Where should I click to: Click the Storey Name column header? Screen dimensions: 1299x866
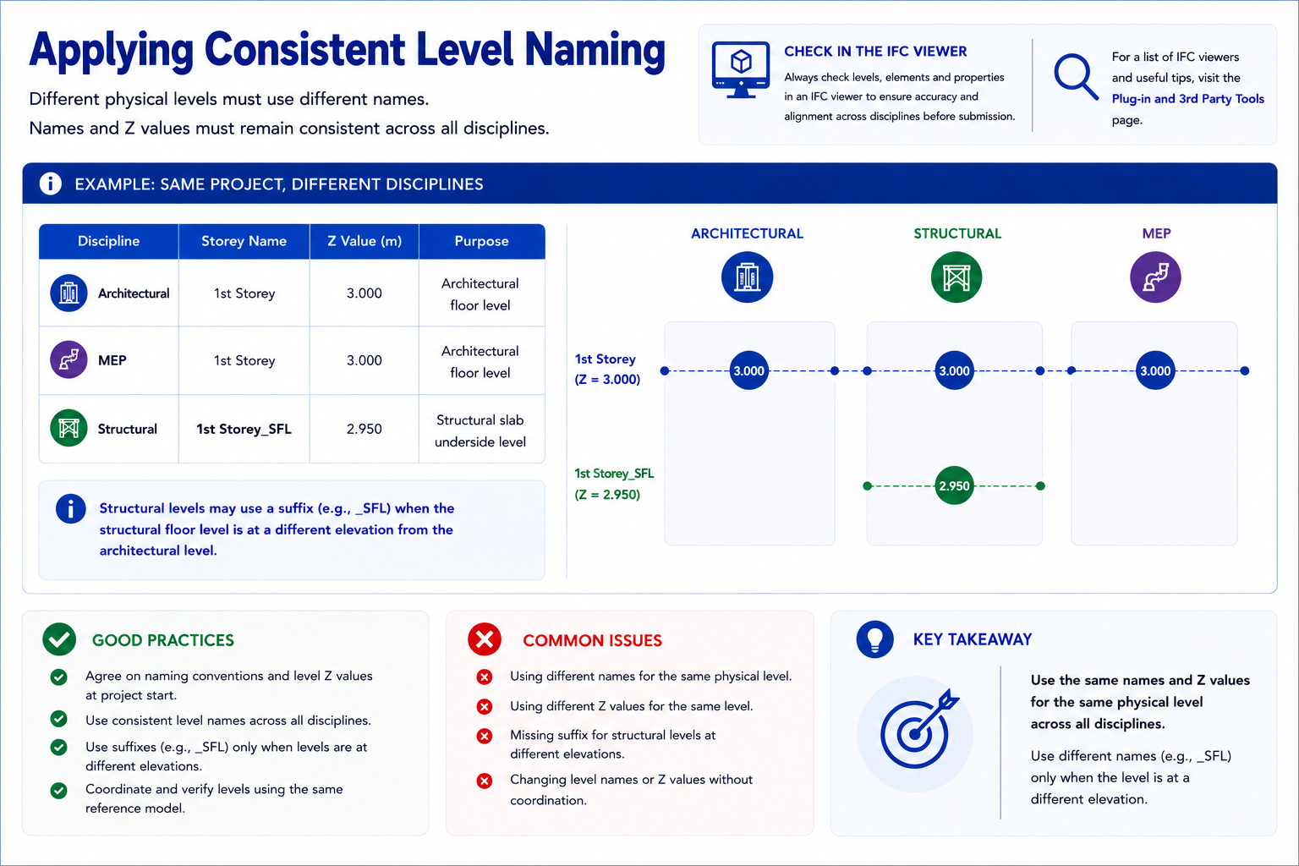244,241
